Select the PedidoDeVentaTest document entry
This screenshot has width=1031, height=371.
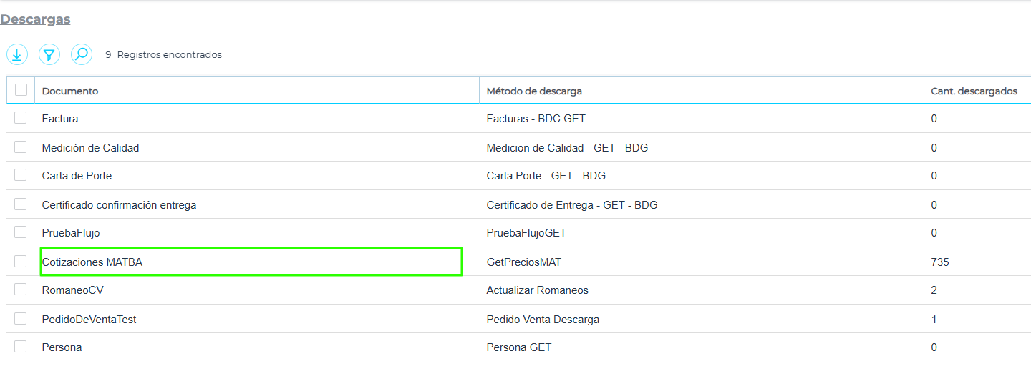(x=89, y=320)
